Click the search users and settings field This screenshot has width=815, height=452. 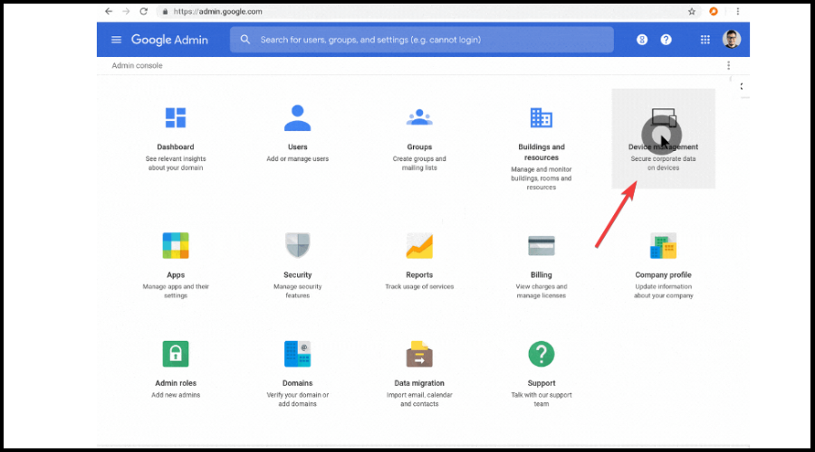click(421, 40)
